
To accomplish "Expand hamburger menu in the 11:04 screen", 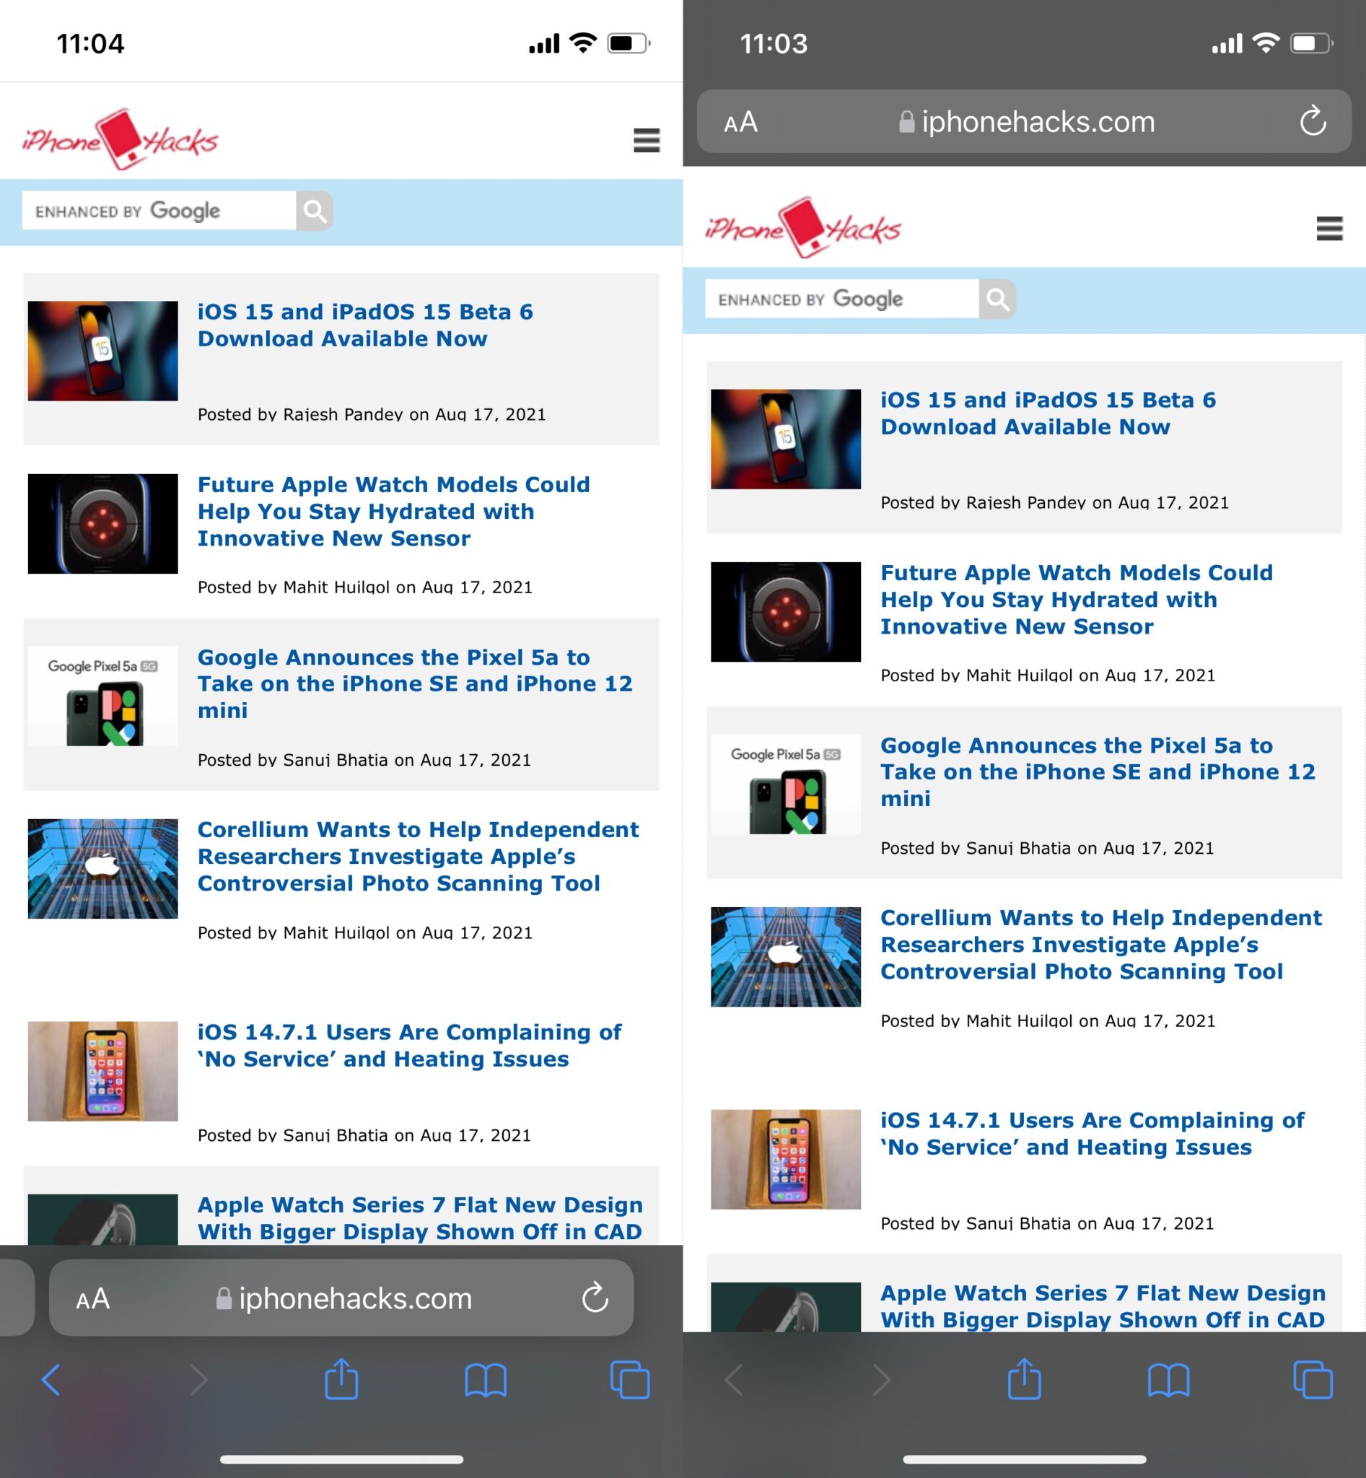I will point(646,140).
